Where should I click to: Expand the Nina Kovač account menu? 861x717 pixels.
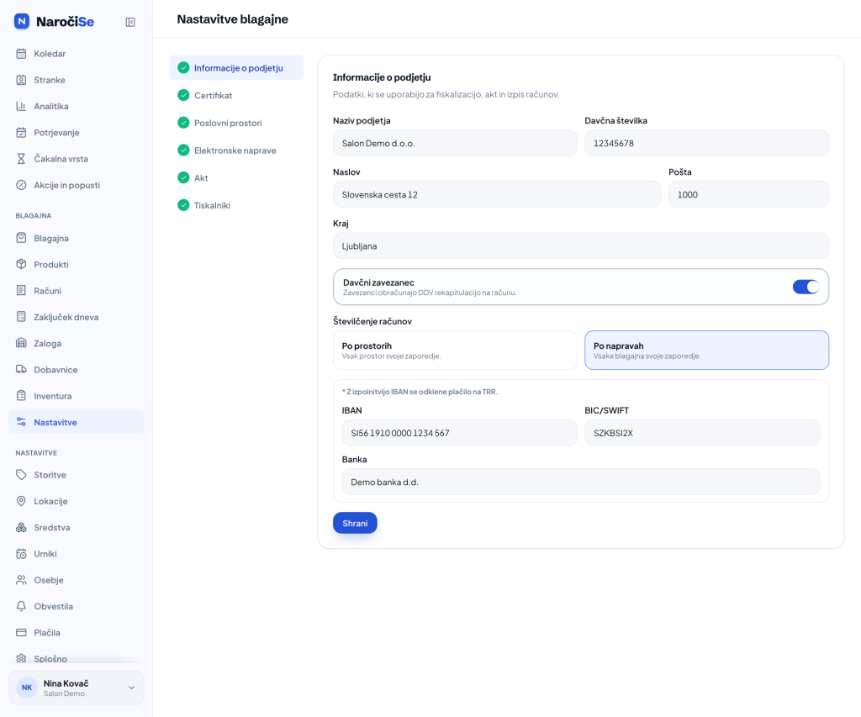click(x=77, y=688)
